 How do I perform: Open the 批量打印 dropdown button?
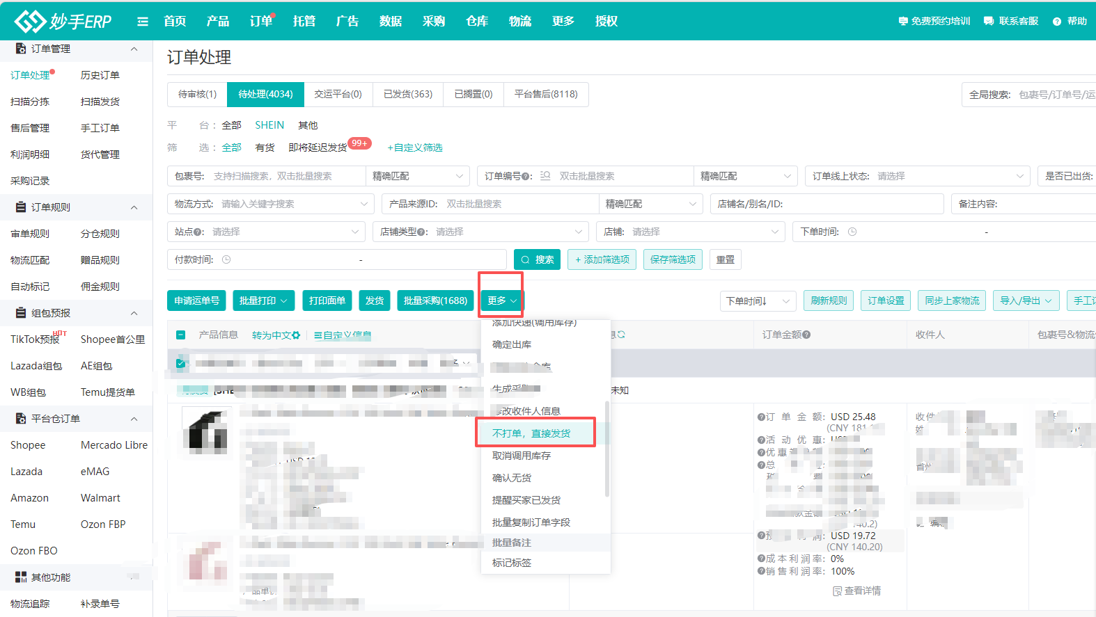click(x=263, y=301)
